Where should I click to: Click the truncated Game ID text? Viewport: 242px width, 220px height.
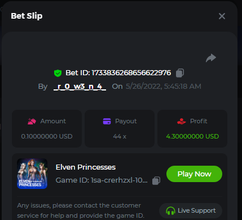point(102,180)
